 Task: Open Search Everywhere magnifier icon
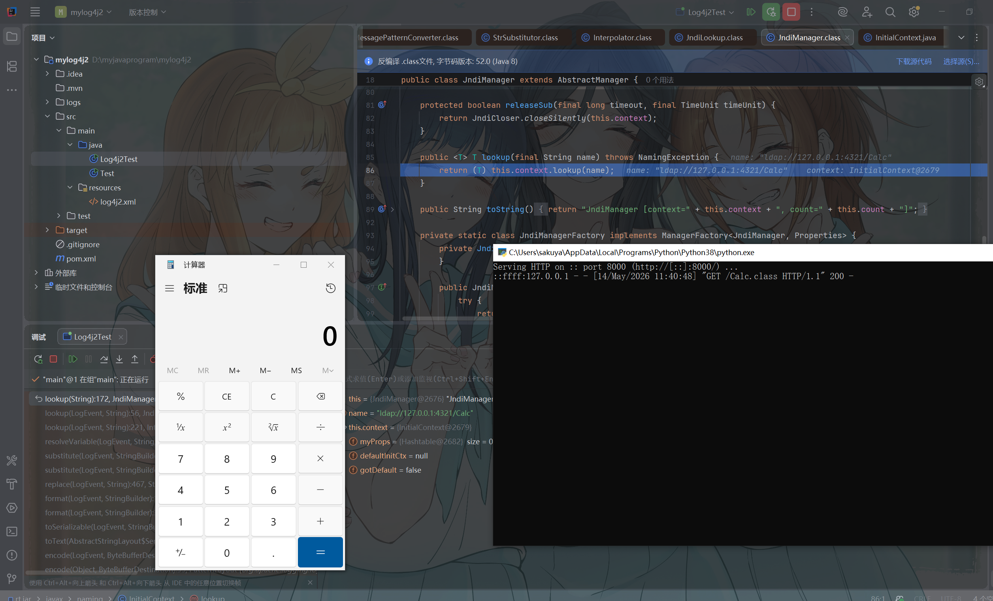click(x=890, y=12)
